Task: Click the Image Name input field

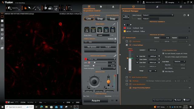Action: pyautogui.click(x=103, y=35)
